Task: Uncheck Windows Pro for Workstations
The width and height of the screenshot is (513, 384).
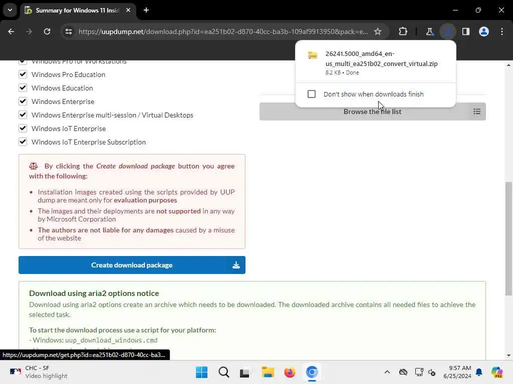Action: (x=23, y=61)
